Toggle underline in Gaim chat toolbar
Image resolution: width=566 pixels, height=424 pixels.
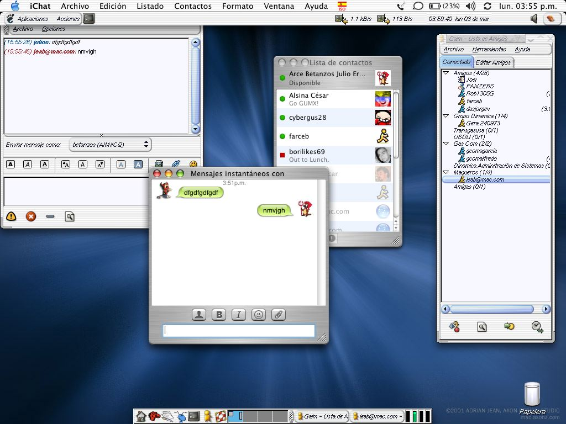click(44, 165)
